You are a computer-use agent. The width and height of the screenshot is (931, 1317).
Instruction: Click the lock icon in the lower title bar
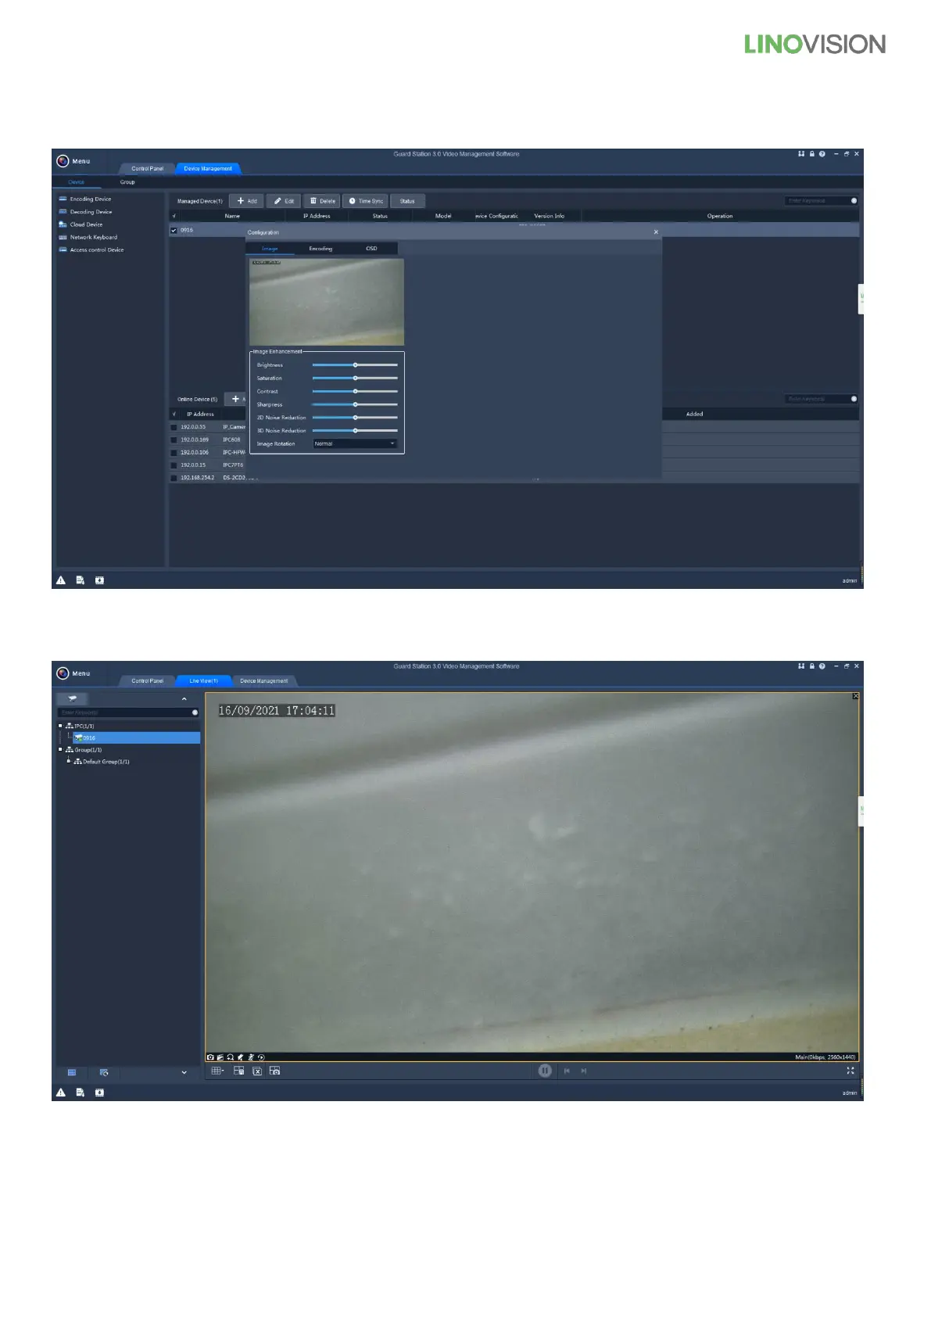(811, 666)
